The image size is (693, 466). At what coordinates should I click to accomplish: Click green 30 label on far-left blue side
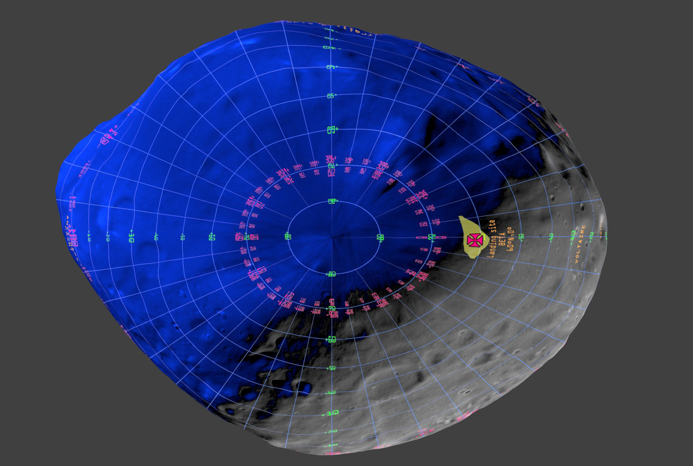131,237
